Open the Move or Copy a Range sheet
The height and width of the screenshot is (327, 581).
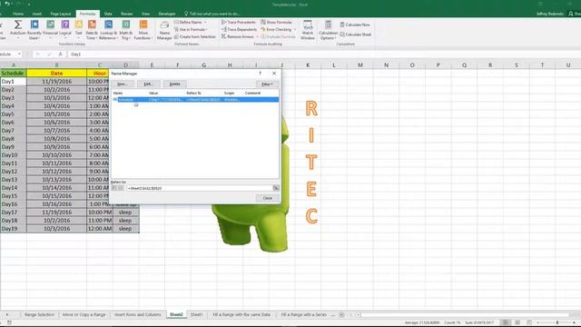84,315
